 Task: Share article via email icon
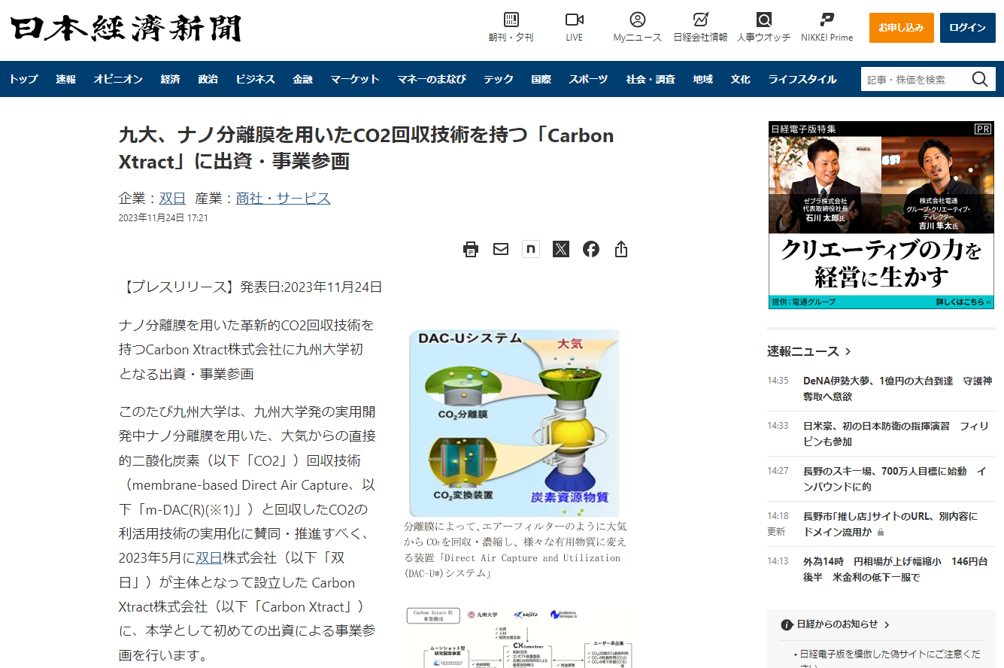pos(501,249)
